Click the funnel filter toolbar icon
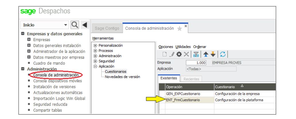The height and width of the screenshot is (119, 296). click(196, 54)
